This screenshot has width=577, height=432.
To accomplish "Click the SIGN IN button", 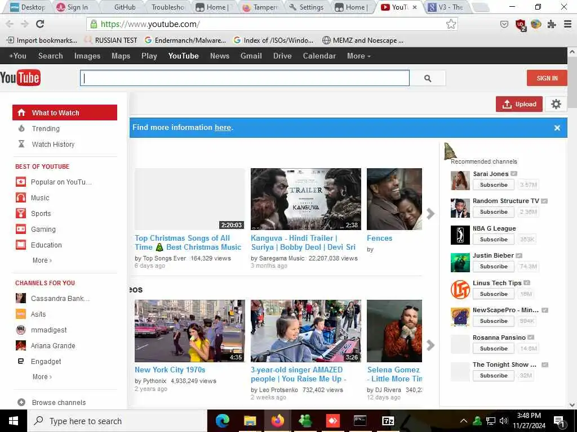I will (x=547, y=78).
